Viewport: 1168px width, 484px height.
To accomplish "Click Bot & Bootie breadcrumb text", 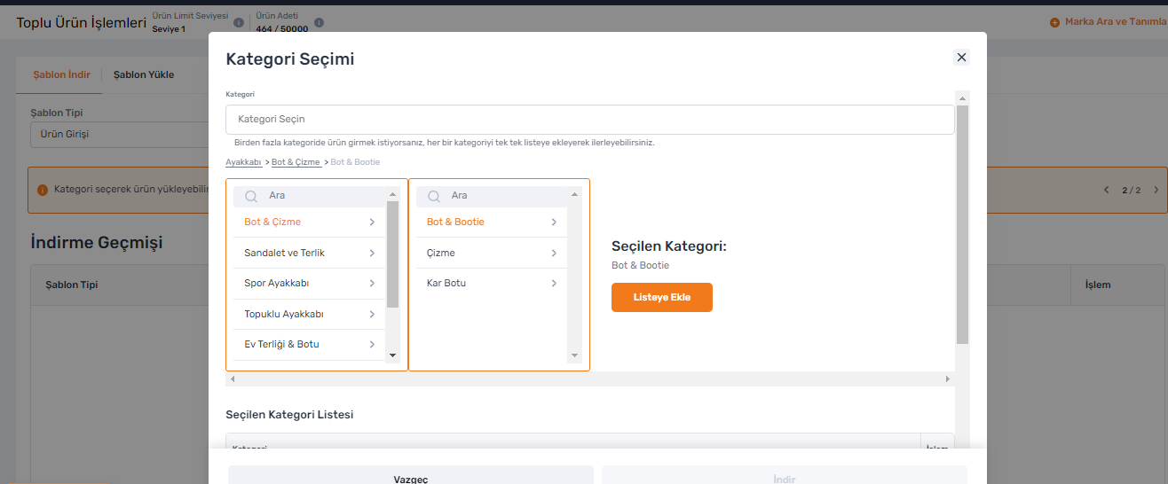I will coord(355,163).
